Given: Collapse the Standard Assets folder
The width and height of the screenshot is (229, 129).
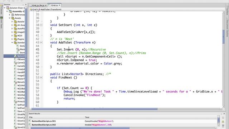Looking at the screenshot, I should tap(12, 43).
